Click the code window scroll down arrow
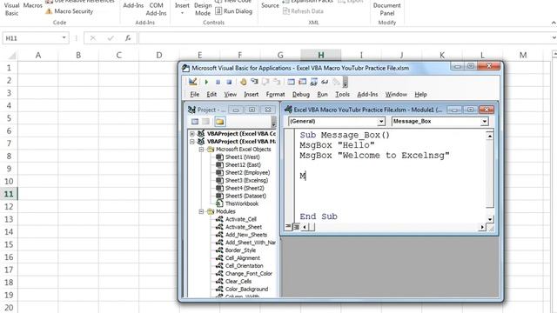557x313 pixels. [489, 219]
